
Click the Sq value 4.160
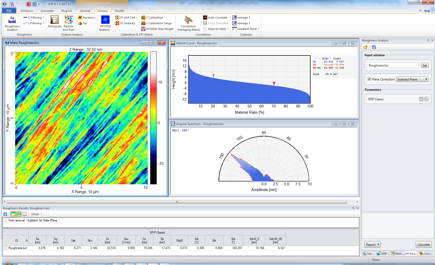60,248
